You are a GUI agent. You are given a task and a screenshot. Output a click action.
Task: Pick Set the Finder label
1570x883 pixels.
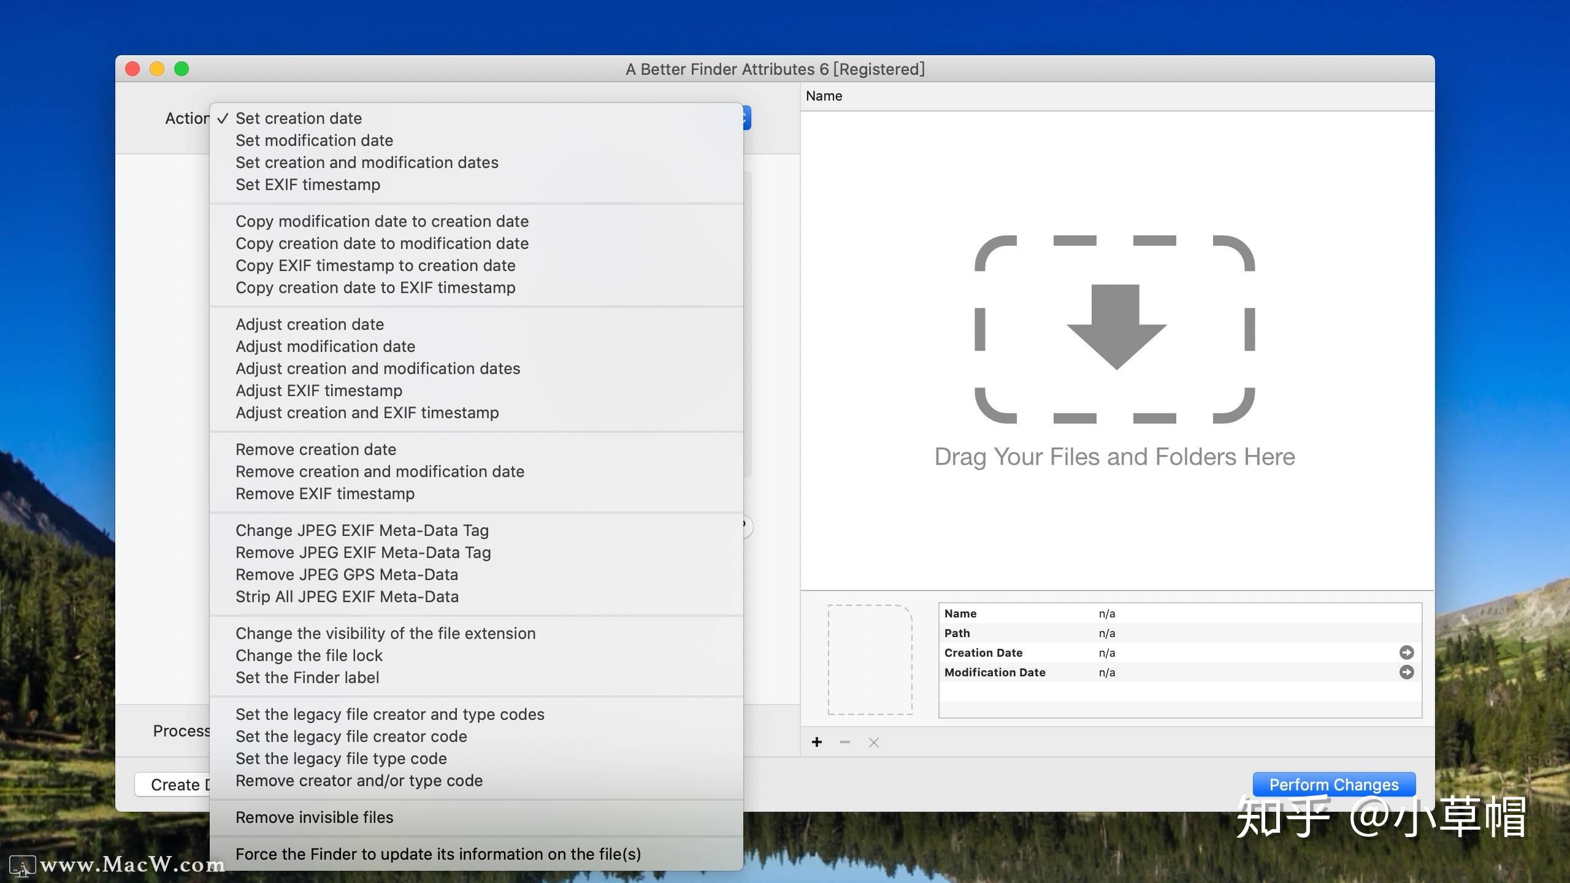tap(476, 678)
